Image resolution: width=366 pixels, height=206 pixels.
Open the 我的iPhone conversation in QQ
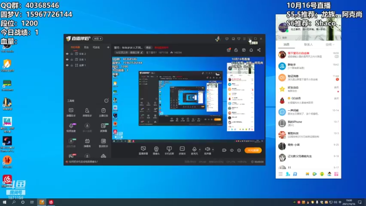[308, 123]
